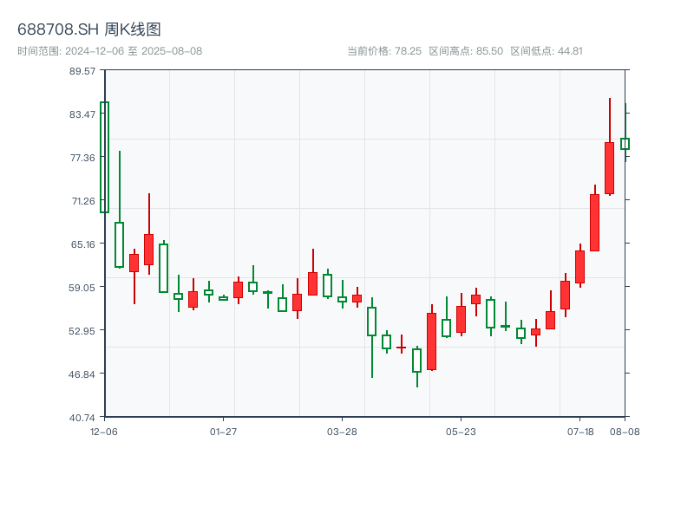Click the tall green first candlestick at 12-06
This screenshot has width=694, height=520.
(x=104, y=158)
